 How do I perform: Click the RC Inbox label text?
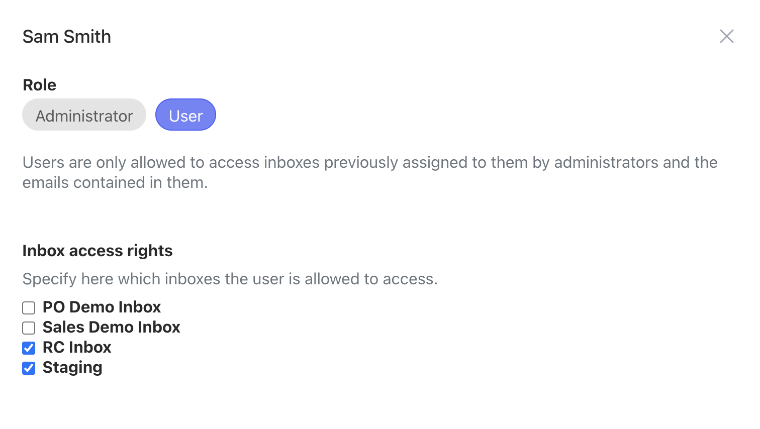76,348
